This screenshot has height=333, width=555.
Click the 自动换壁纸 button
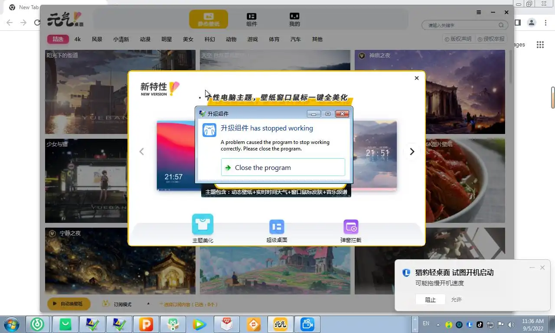[69, 304]
